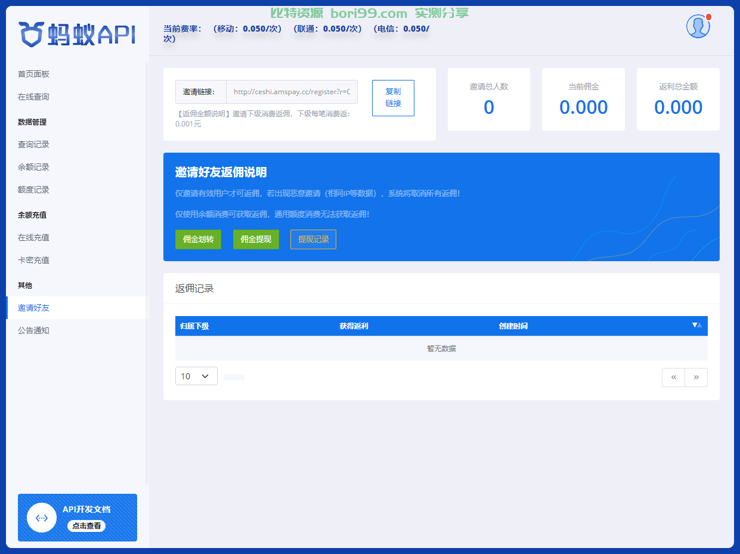Click the 邀请总人数 stat card
This screenshot has width=740, height=554.
pos(489,99)
